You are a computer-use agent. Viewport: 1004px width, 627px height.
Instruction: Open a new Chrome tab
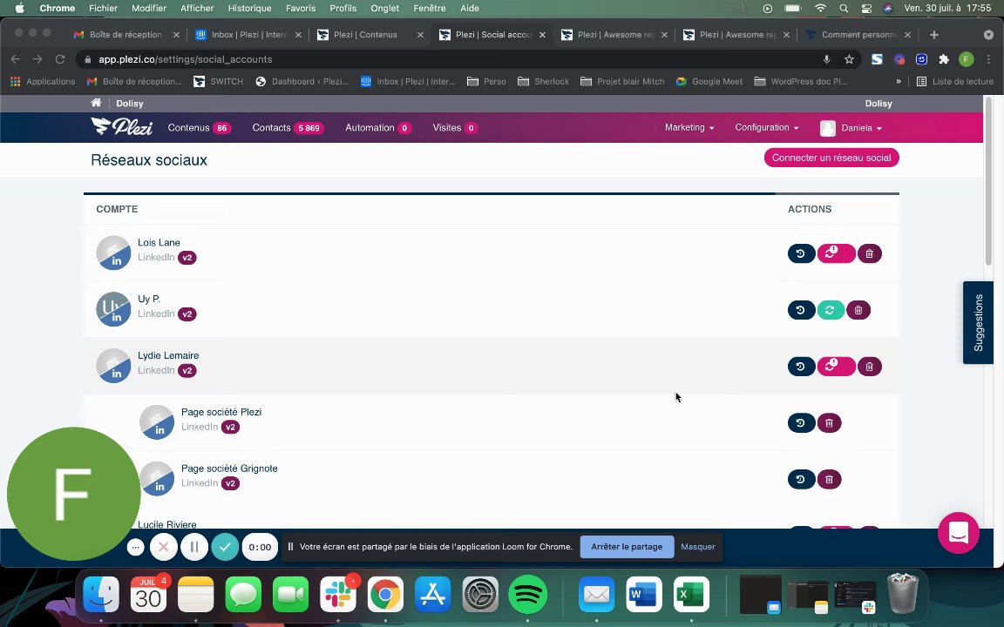934,35
